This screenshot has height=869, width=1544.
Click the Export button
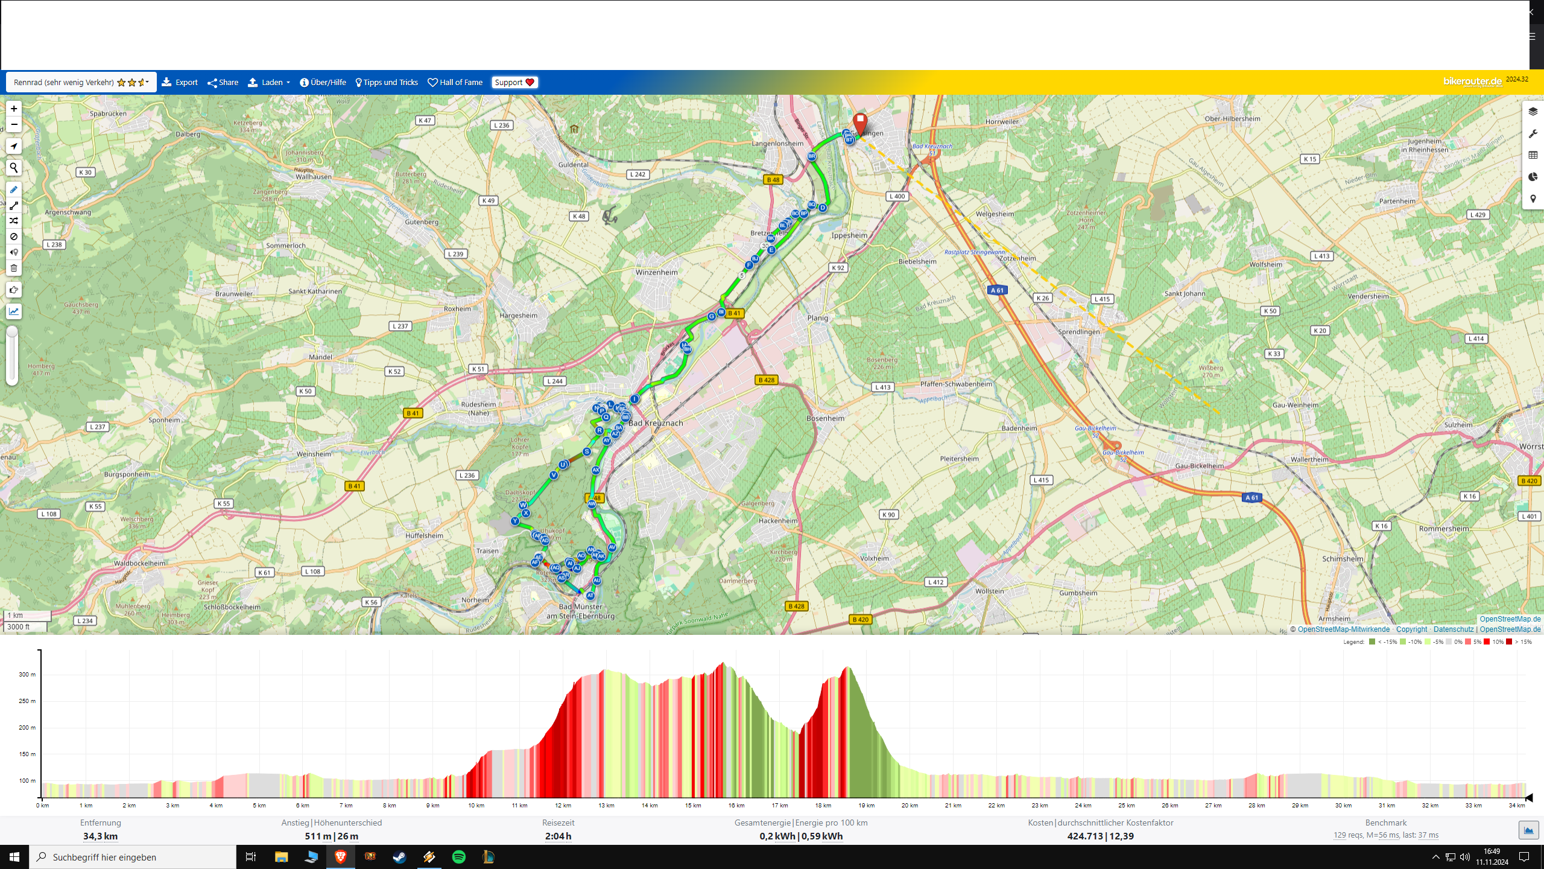point(180,82)
